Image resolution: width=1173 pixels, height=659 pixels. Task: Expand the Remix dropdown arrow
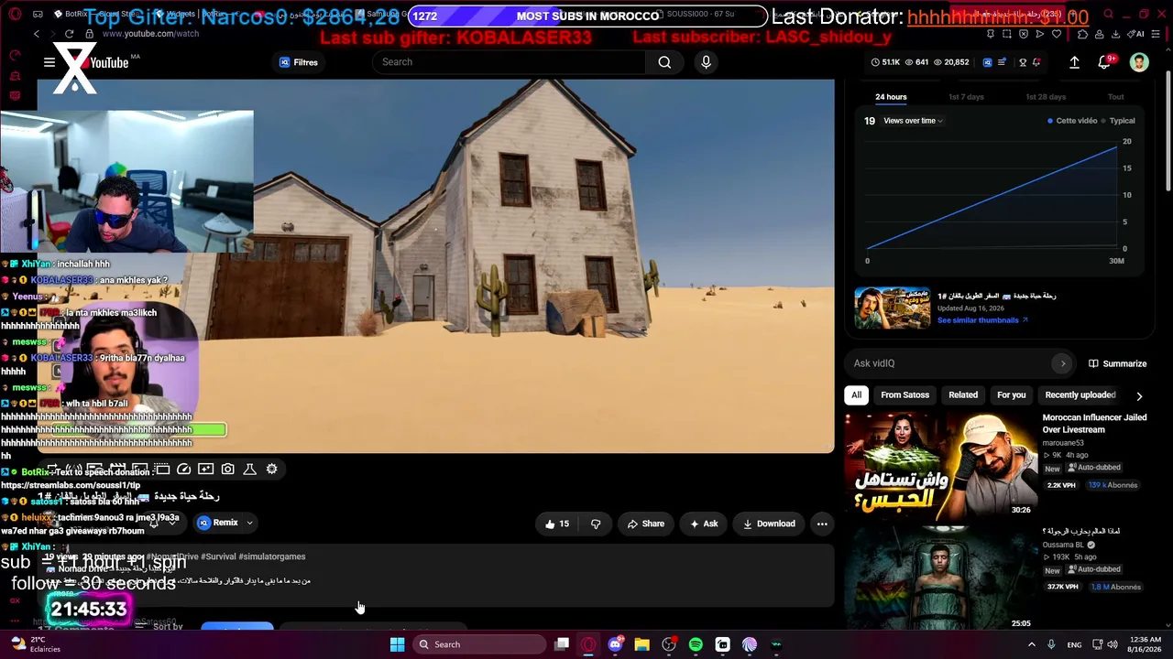click(249, 523)
